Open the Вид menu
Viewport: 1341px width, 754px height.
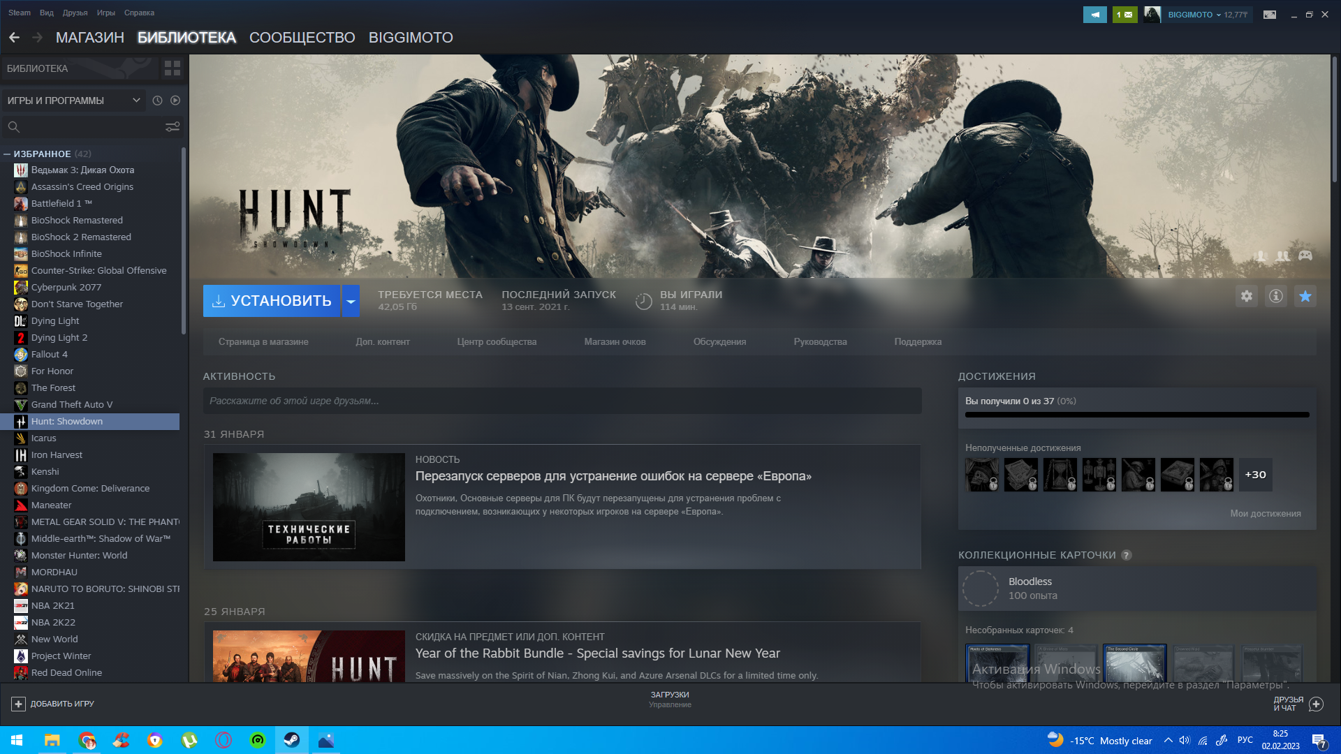click(47, 13)
